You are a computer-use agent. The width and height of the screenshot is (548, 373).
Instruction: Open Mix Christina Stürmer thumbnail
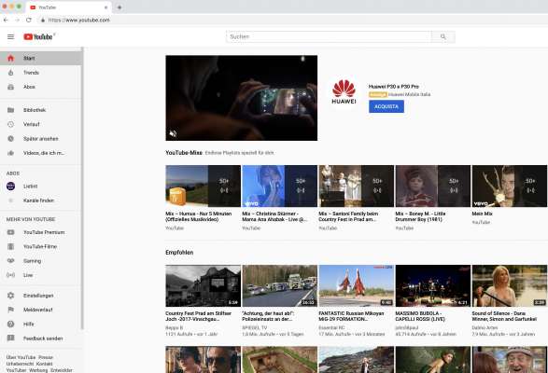click(x=279, y=186)
